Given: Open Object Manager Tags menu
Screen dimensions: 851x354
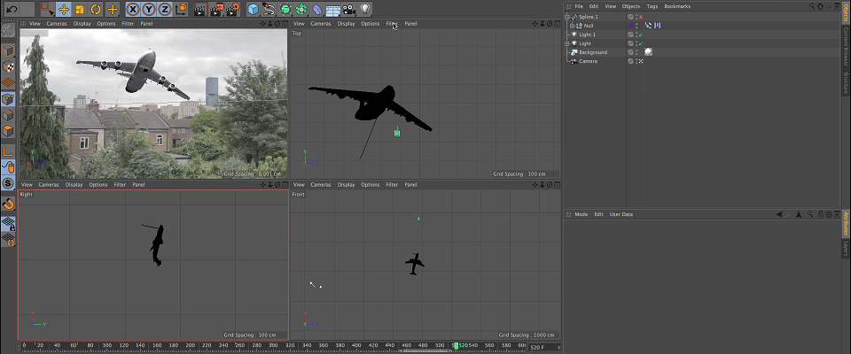Looking at the screenshot, I should (652, 6).
